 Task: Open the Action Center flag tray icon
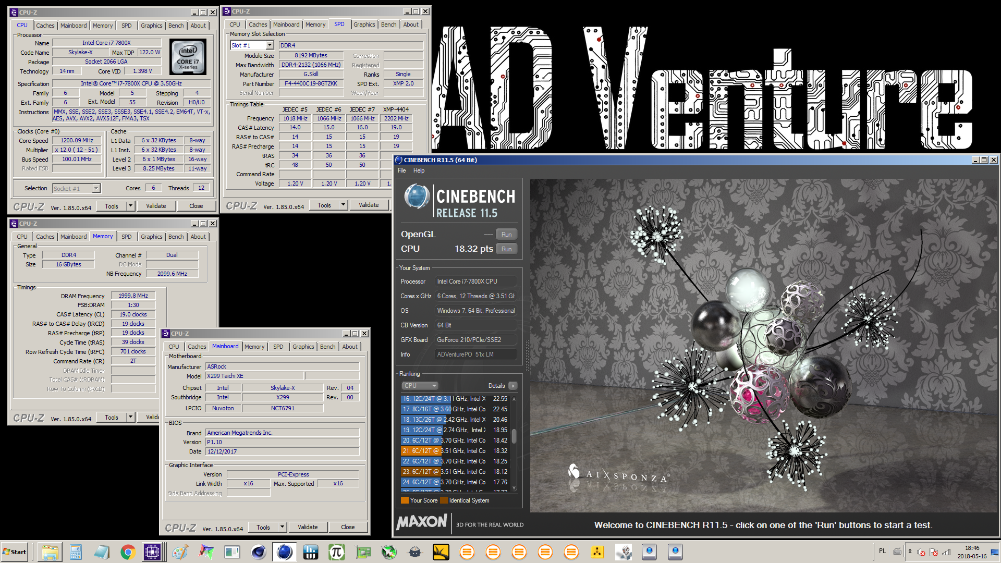(x=934, y=552)
